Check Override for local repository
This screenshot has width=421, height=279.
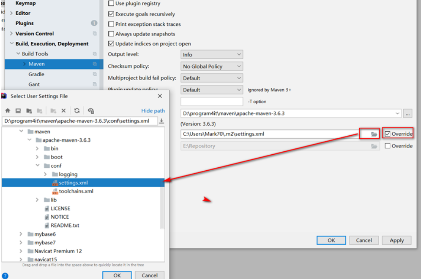[x=388, y=146]
